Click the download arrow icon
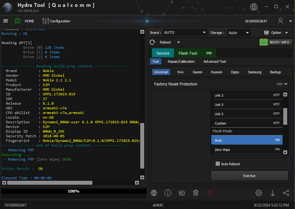 tap(273, 193)
